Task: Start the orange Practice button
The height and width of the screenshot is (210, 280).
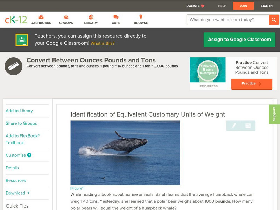Action: pos(252,84)
